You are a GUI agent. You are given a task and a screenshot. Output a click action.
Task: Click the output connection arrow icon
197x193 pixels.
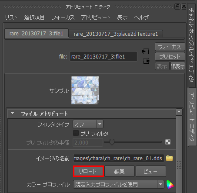coord(147,61)
